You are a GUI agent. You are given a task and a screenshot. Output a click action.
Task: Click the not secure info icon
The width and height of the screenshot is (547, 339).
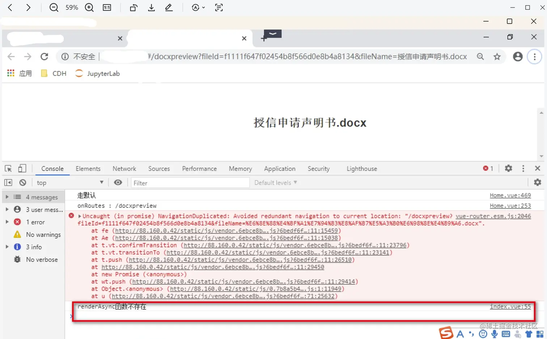pos(65,56)
